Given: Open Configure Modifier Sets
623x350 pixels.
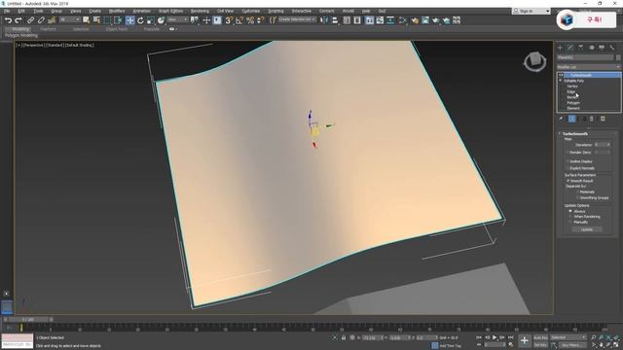Looking at the screenshot, I should click(603, 119).
